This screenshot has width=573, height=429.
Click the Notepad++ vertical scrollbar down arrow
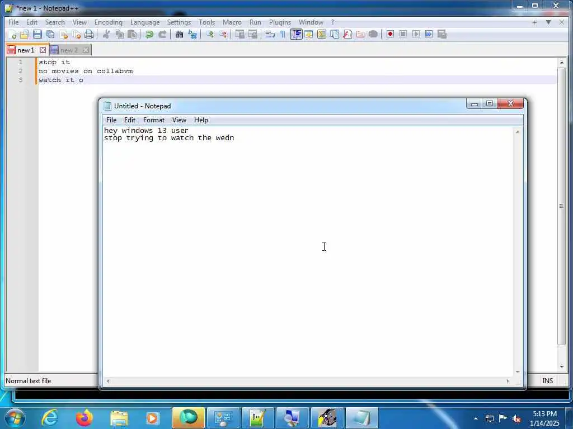click(x=562, y=366)
